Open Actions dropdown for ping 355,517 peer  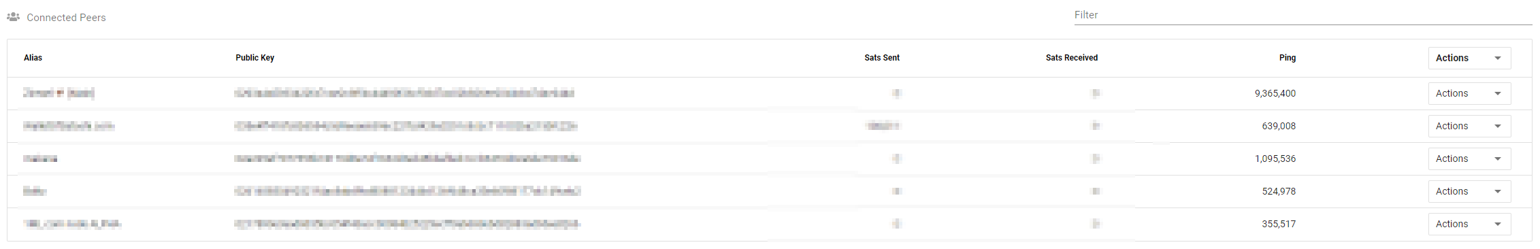1469,225
